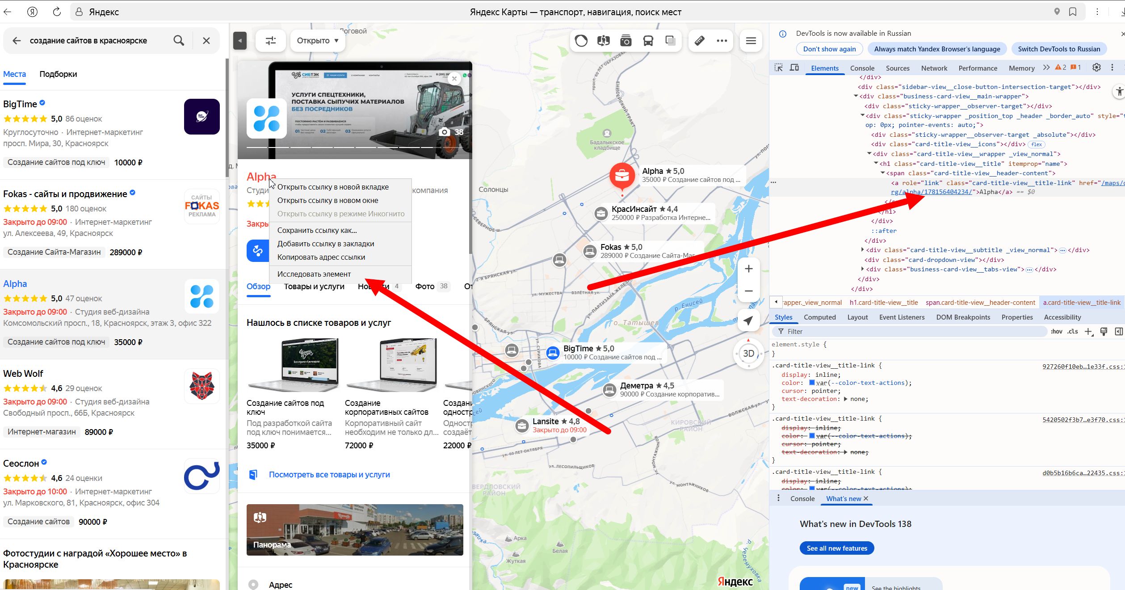Click the issues count badge showing 1
The height and width of the screenshot is (590, 1125).
pyautogui.click(x=1076, y=67)
